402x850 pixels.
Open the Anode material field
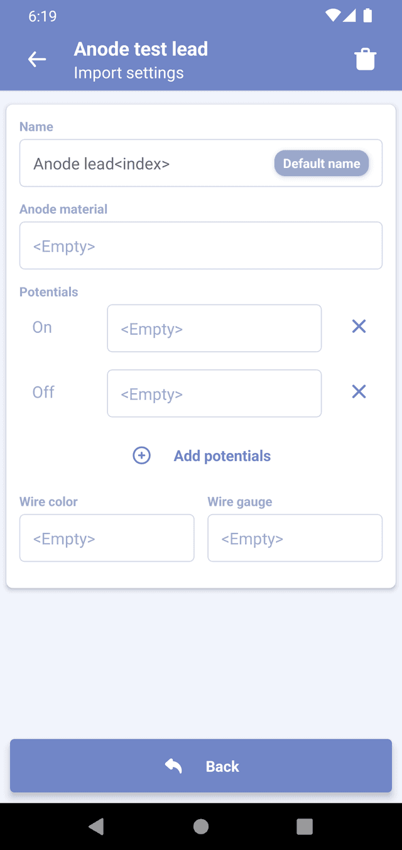point(201,246)
